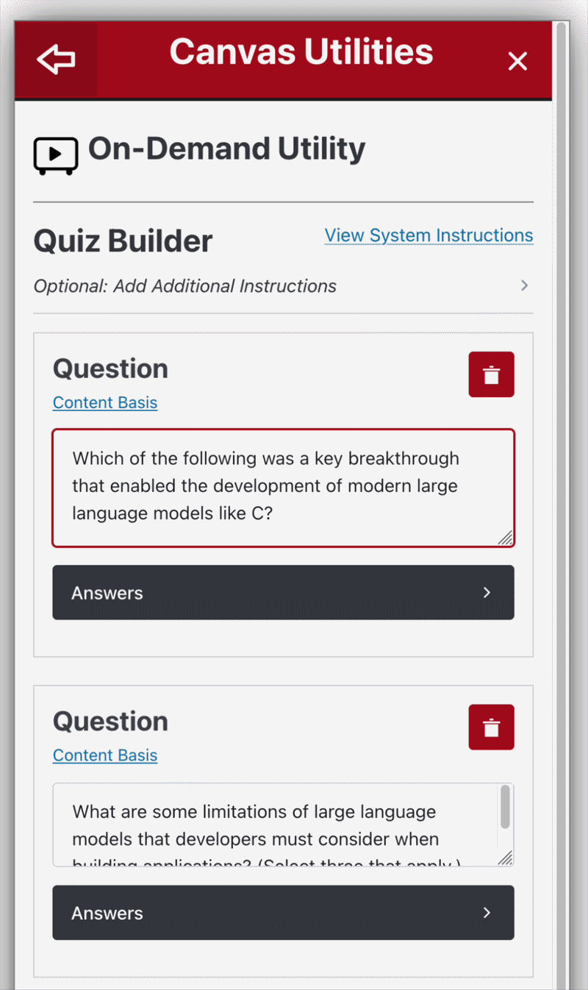Open Content Basis for the second question
588x990 pixels.
105,755
